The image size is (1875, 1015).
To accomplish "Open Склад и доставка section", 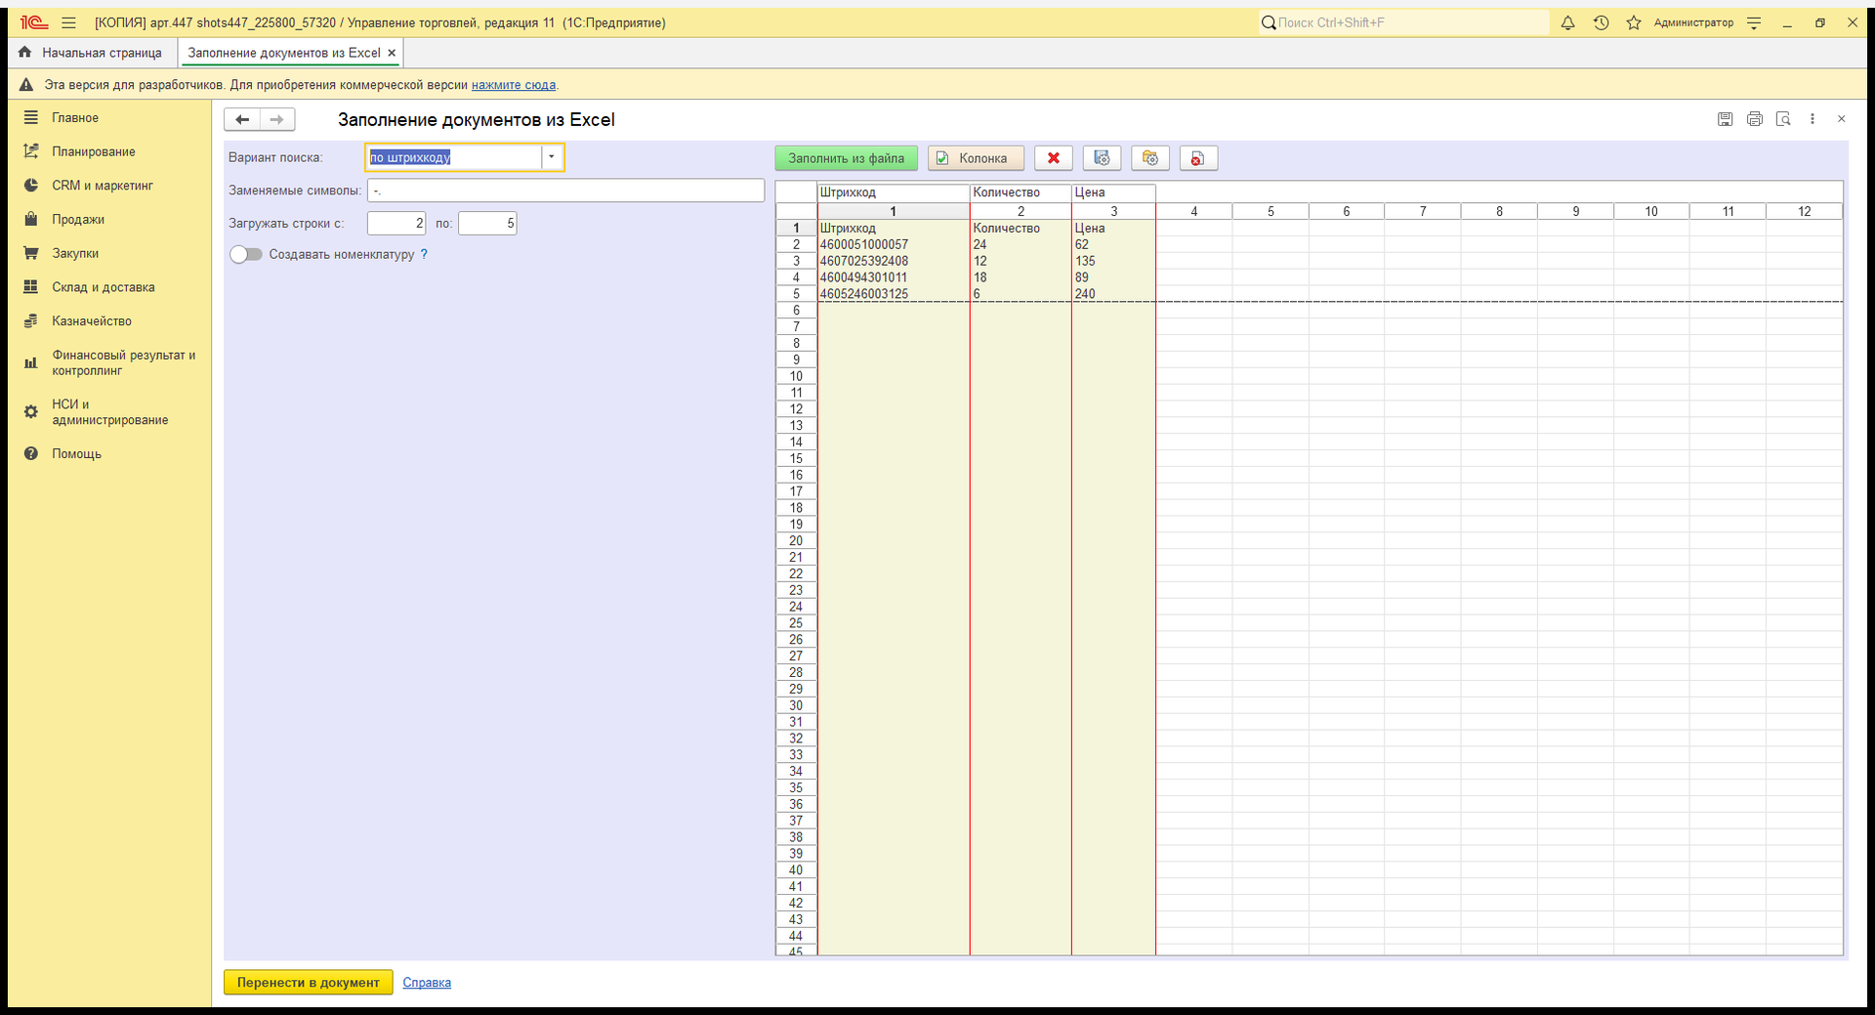I will click(x=104, y=287).
